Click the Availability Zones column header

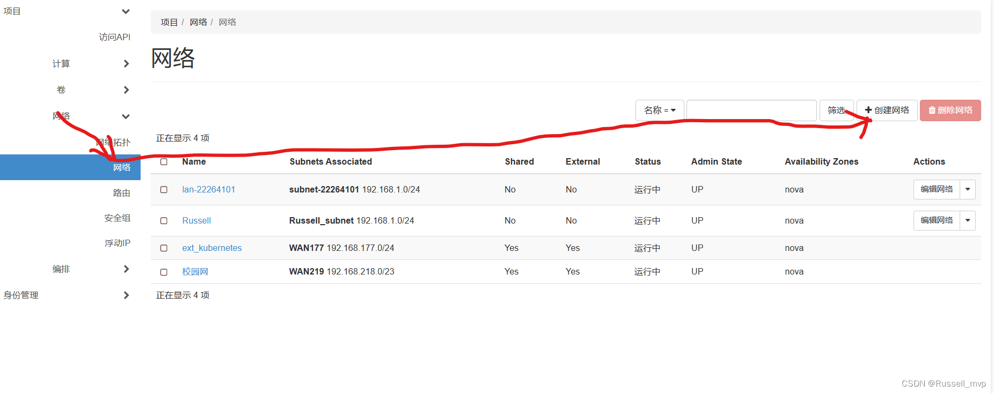coord(821,161)
